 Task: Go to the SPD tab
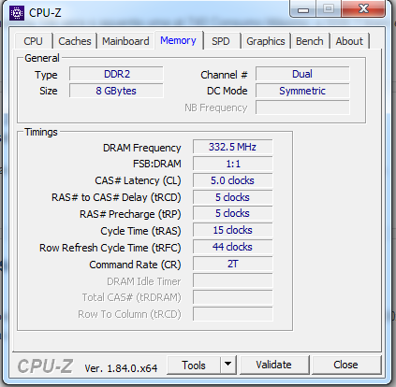[221, 41]
